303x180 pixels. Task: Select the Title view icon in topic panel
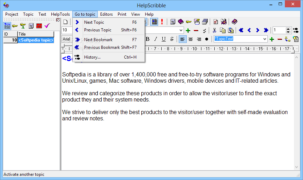(x=7, y=26)
